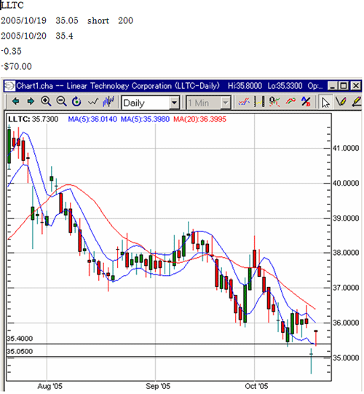Zoom out with the magnifier minus icon
The image size is (364, 394).
(x=61, y=101)
